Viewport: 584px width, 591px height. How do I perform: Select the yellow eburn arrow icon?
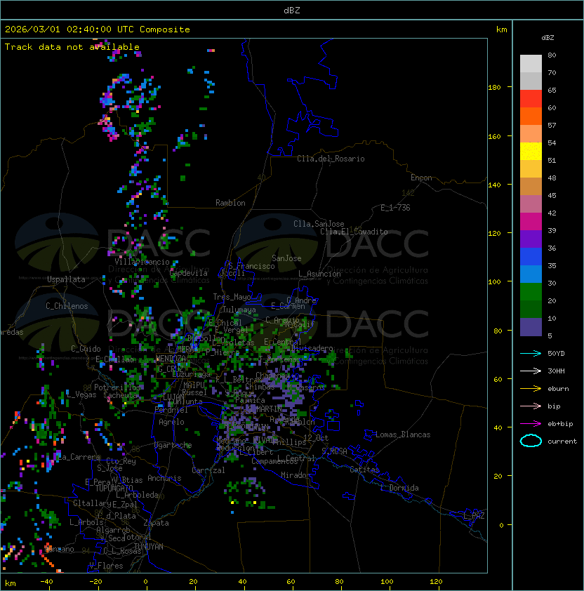pos(531,388)
